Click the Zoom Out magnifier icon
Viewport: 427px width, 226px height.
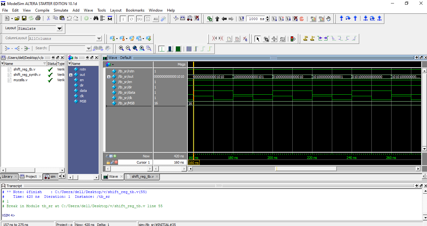pos(128,48)
